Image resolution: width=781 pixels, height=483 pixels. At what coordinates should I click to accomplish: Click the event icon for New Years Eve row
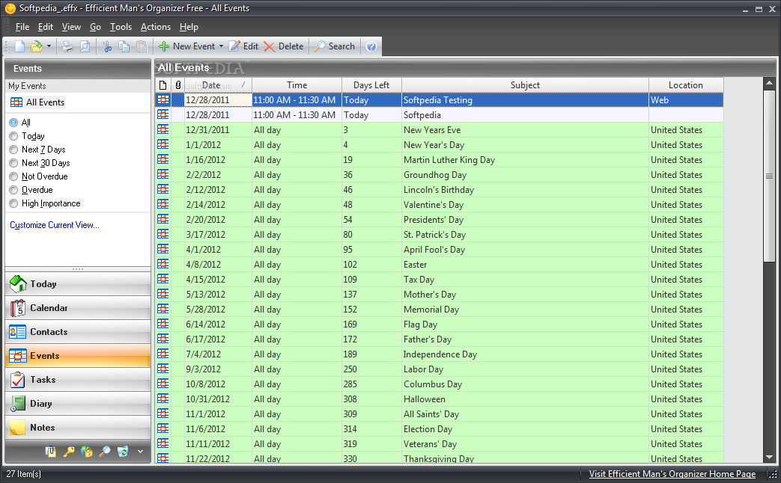pyautogui.click(x=163, y=130)
